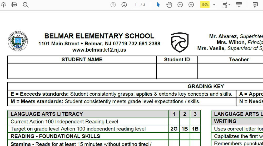Image resolution: width=263 pixels, height=146 pixels.
Task: Go to next page arrow
Action: 124,5
